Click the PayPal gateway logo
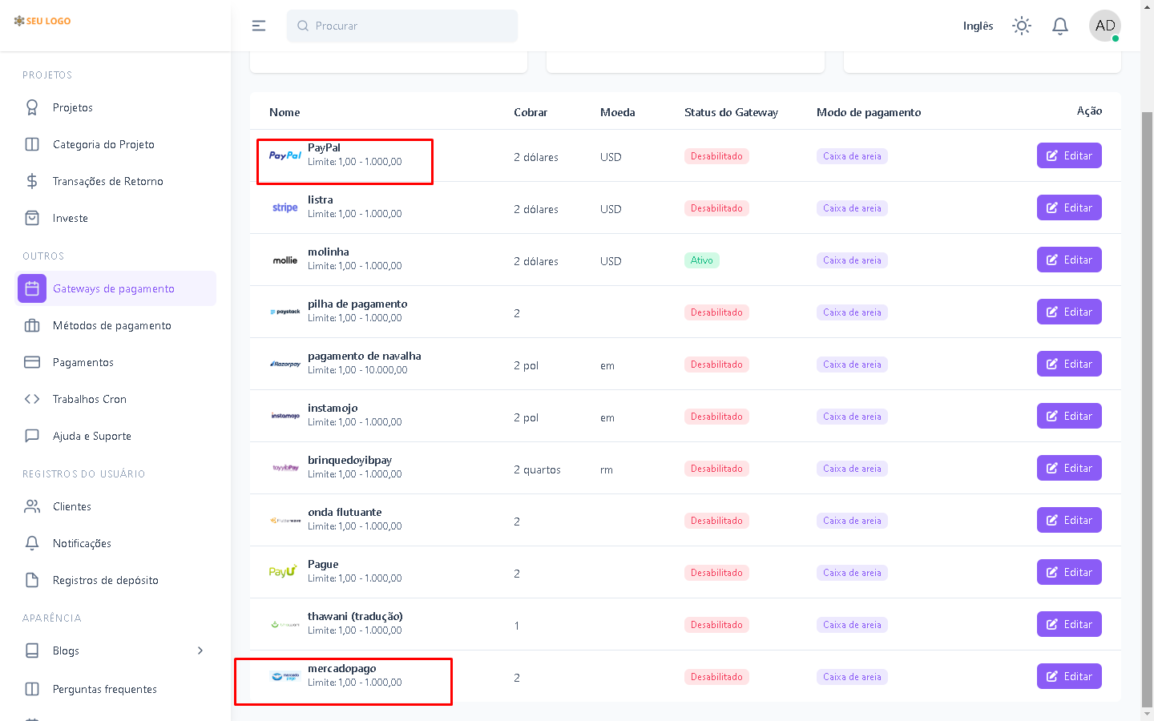1154x721 pixels. click(284, 155)
